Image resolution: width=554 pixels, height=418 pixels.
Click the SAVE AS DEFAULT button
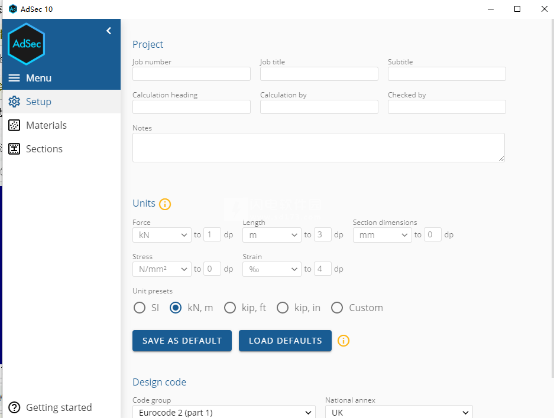[x=182, y=341]
